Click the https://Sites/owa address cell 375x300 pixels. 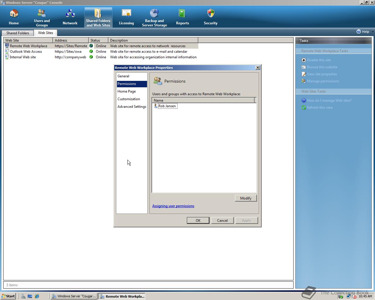pyautogui.click(x=68, y=52)
